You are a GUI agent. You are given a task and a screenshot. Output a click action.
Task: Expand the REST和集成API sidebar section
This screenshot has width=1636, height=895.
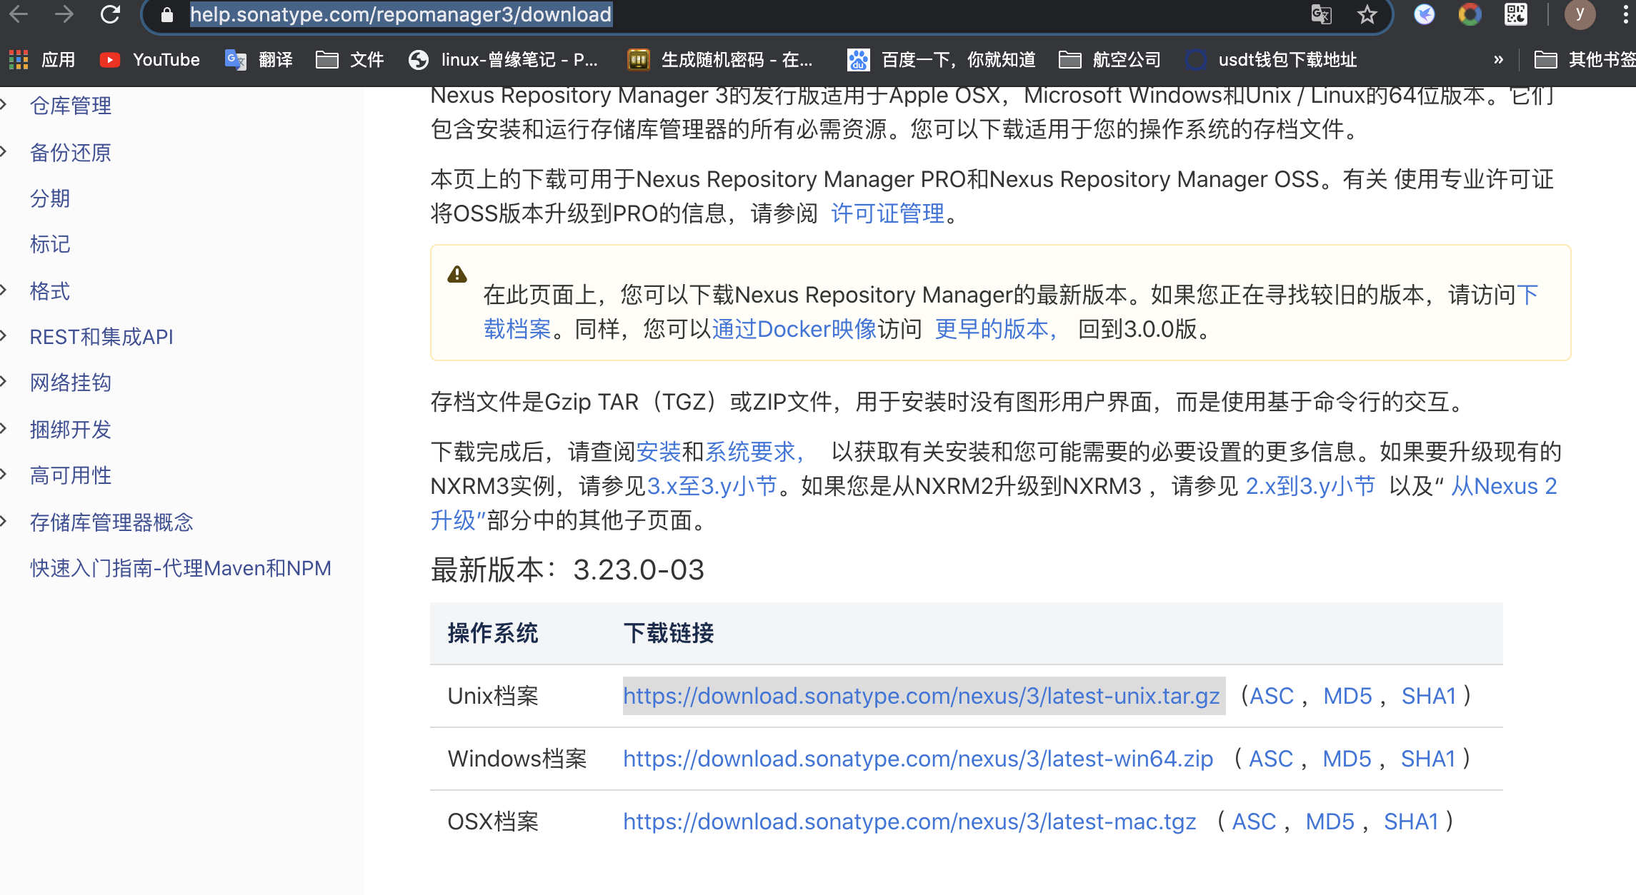pyautogui.click(x=4, y=336)
